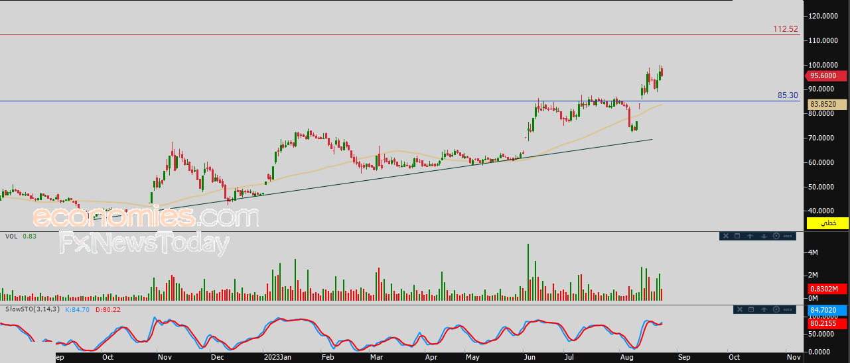850x363 pixels.
Task: Click the red 0.8302M volume value tag
Action: tap(827, 289)
